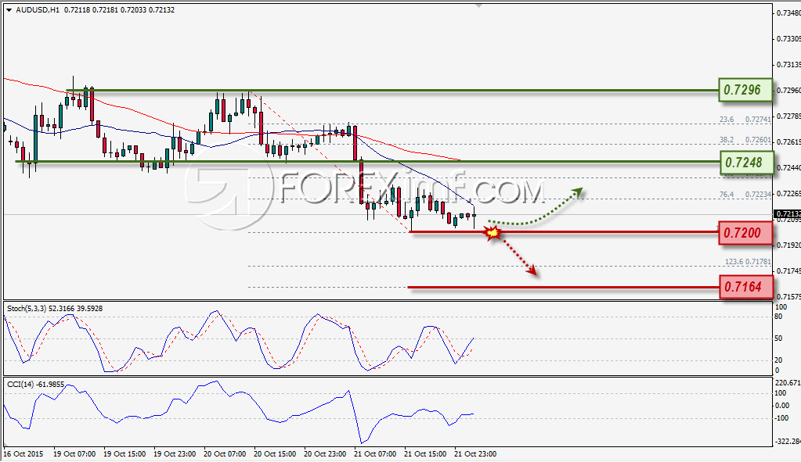Click the 0.71575 price axis value
Viewport: 801px width, 462px height.
[788, 296]
